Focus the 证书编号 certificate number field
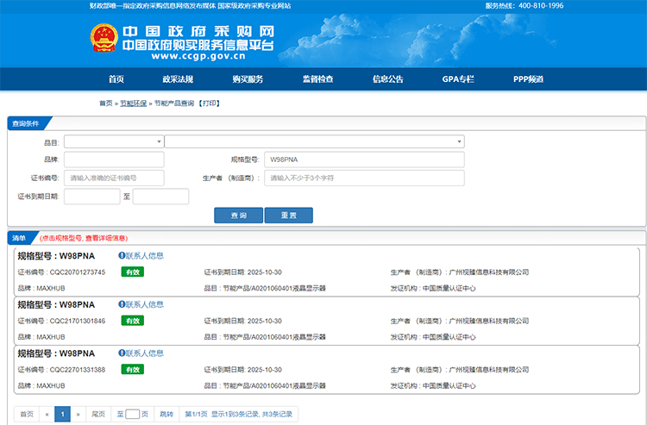The height and width of the screenshot is (425, 647). point(114,178)
